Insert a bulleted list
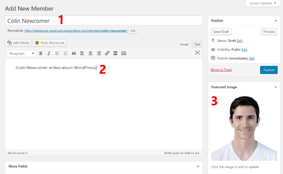 pyautogui.click(x=57, y=53)
